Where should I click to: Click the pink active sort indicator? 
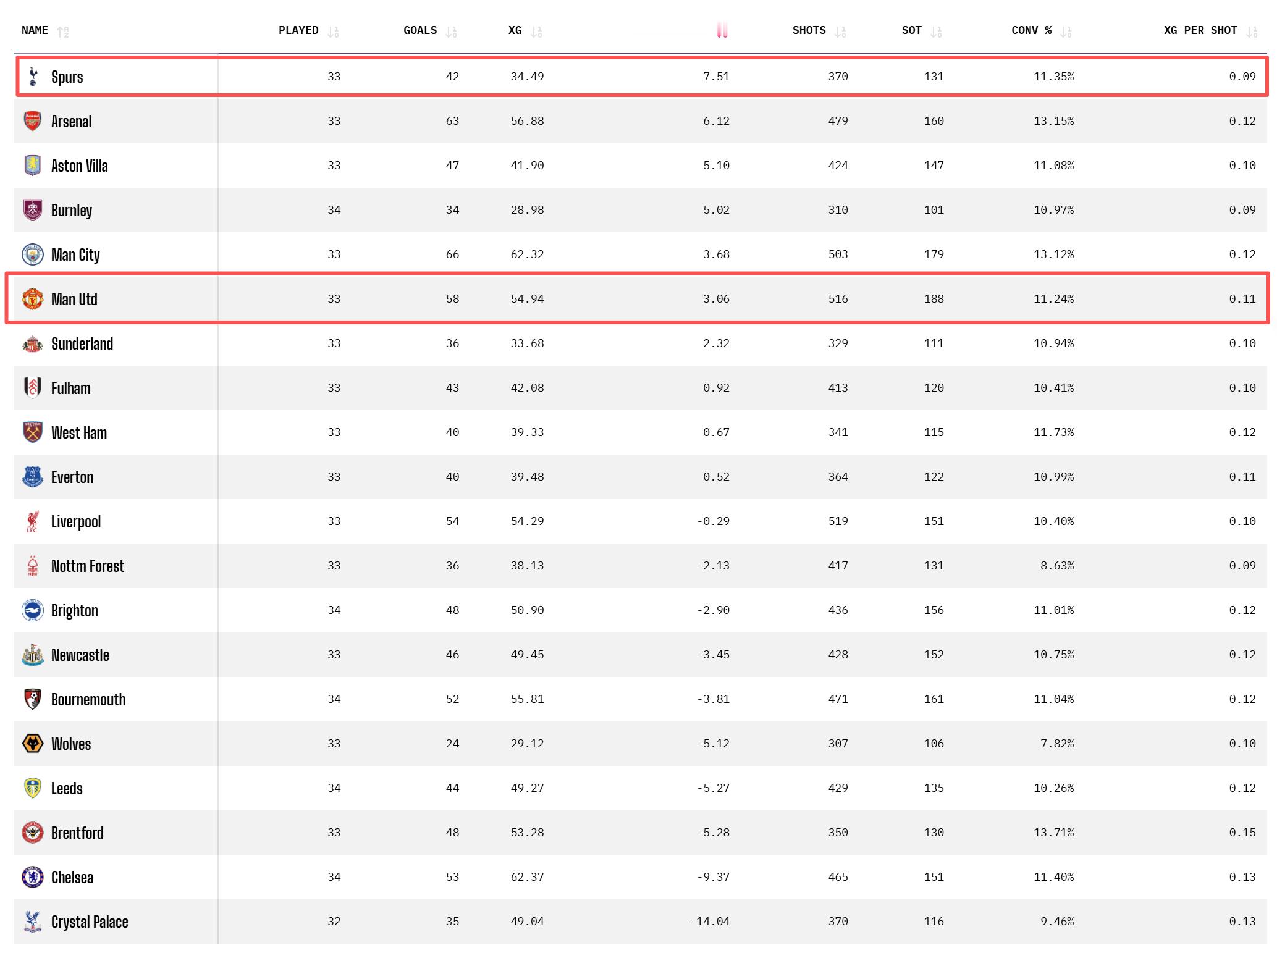click(722, 30)
